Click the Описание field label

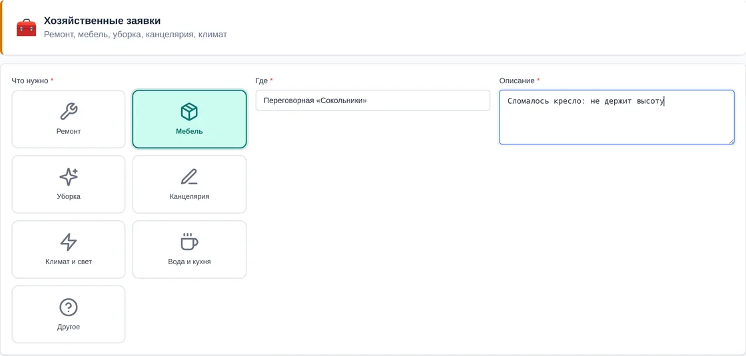[517, 81]
